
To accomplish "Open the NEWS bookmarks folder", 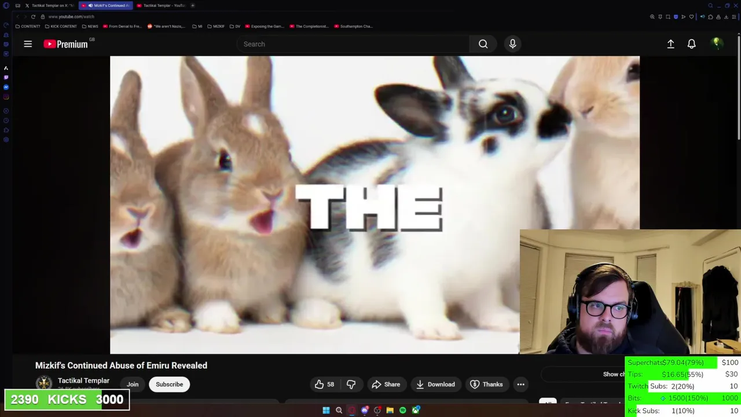I will coord(90,26).
